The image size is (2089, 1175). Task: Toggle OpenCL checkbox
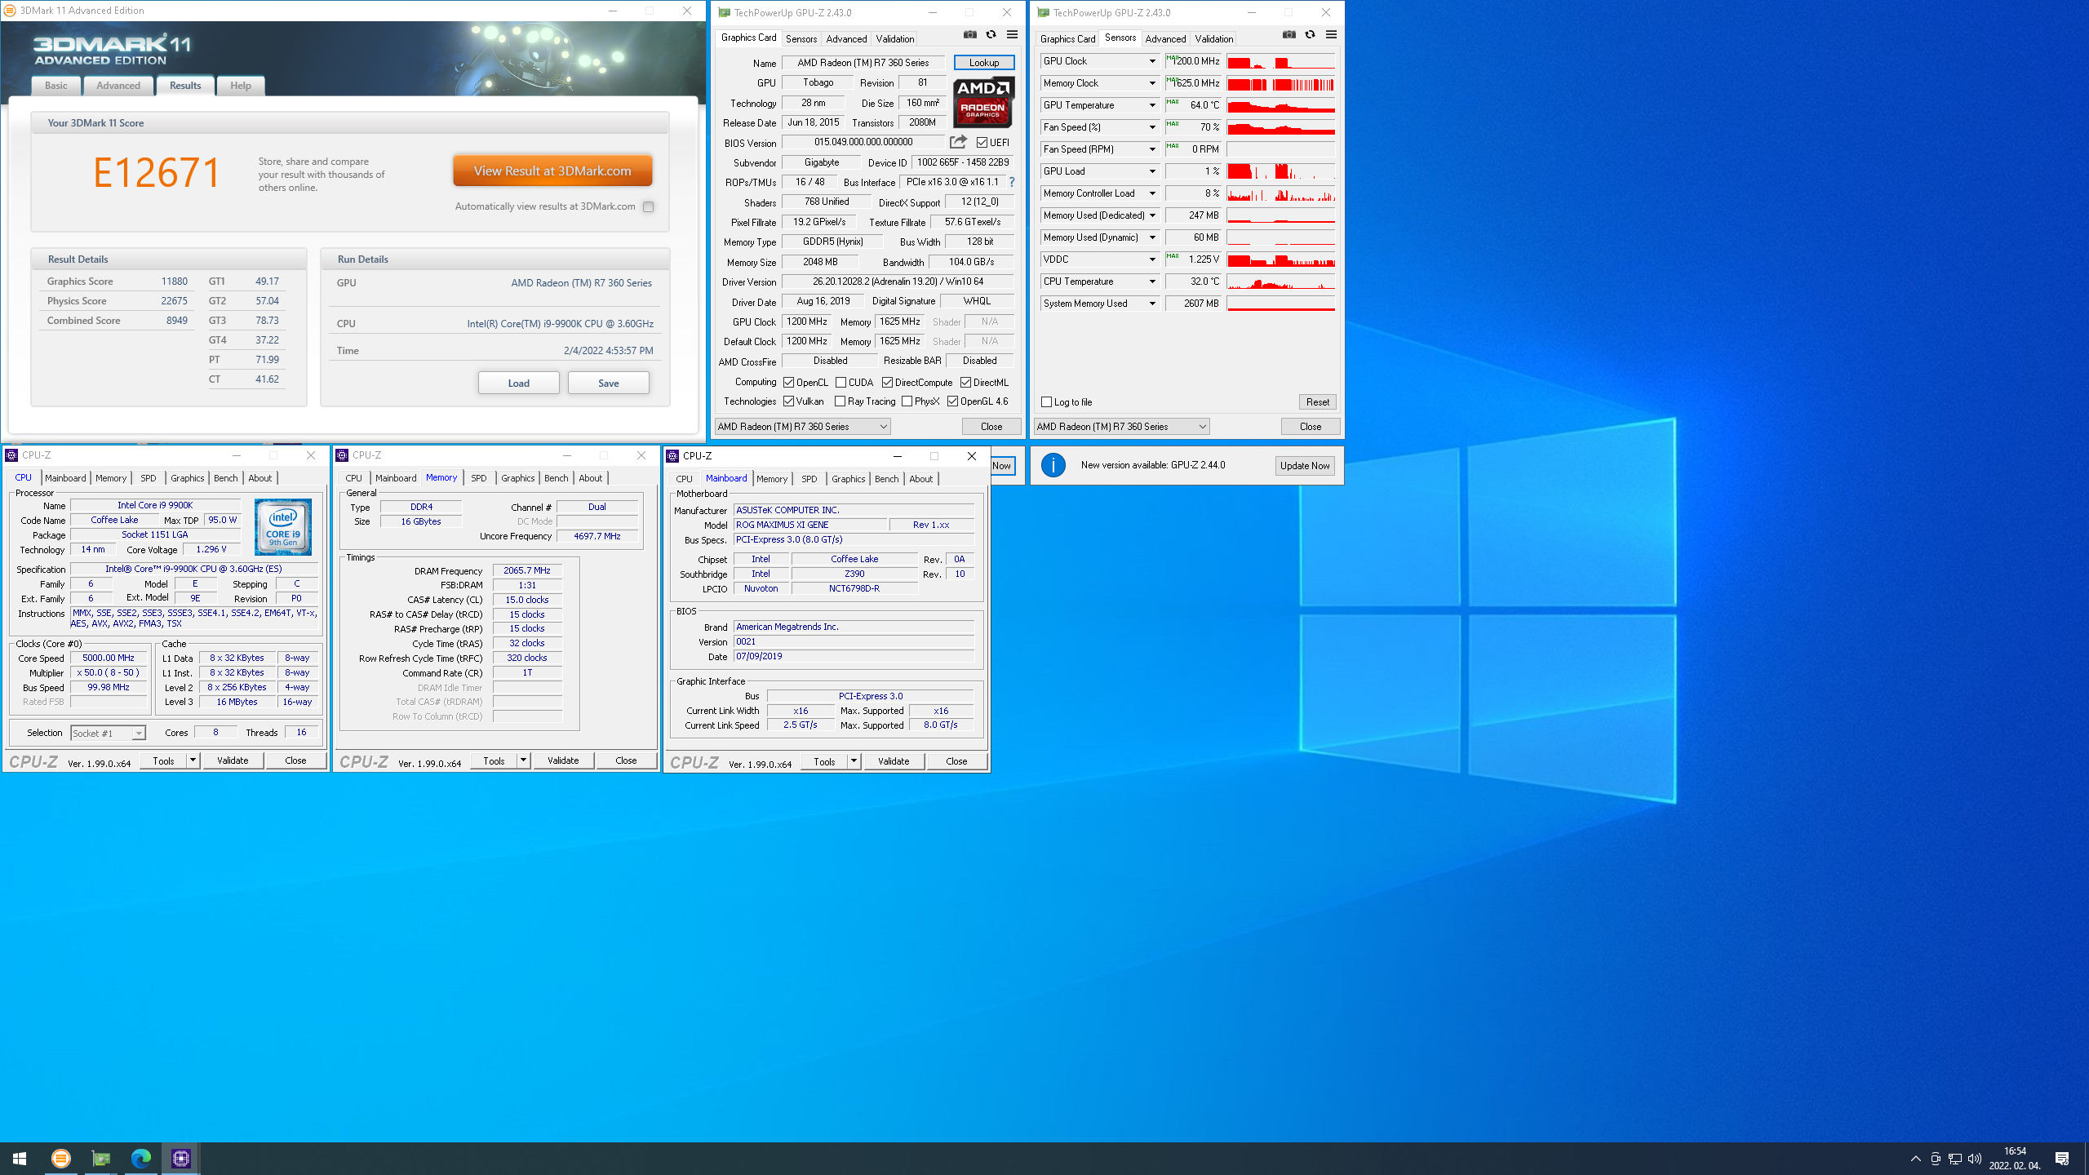coord(789,382)
